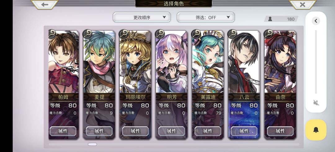Click the X close icon at top right

point(302,4)
